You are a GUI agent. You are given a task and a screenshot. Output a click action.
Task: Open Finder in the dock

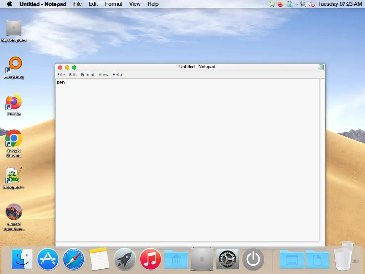(22, 259)
